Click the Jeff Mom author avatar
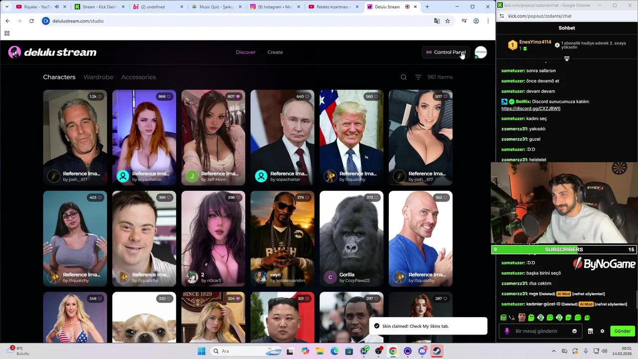 [x=192, y=176]
